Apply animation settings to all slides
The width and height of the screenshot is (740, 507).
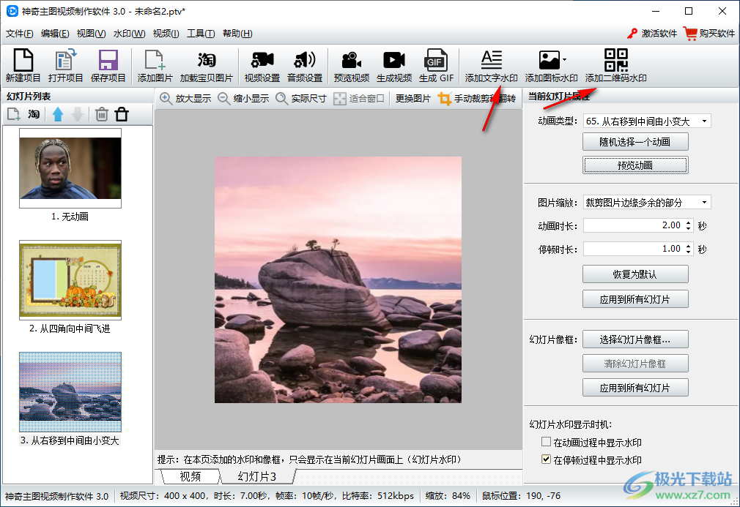tap(635, 299)
